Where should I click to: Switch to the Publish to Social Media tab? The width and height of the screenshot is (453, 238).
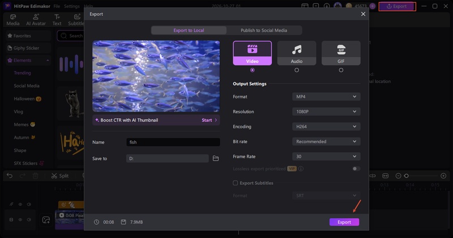coord(264,31)
